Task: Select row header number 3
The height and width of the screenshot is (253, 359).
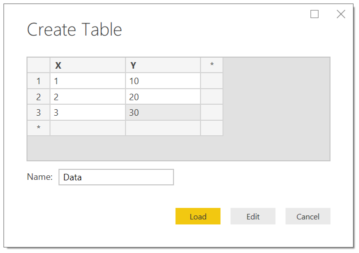Action: (x=38, y=112)
